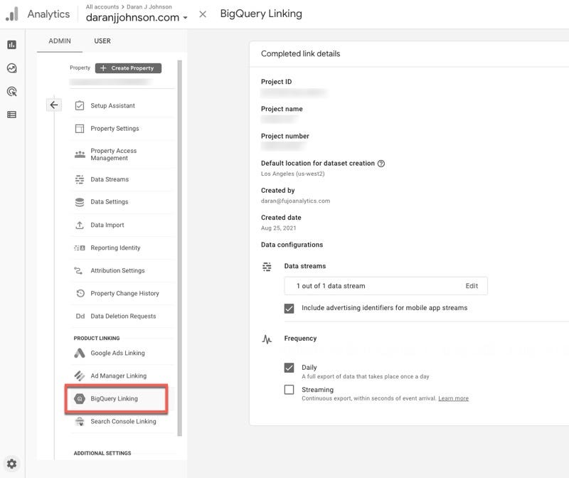The image size is (569, 478).
Task: Select the Explore compass icon in the sidebar
Action: point(10,68)
